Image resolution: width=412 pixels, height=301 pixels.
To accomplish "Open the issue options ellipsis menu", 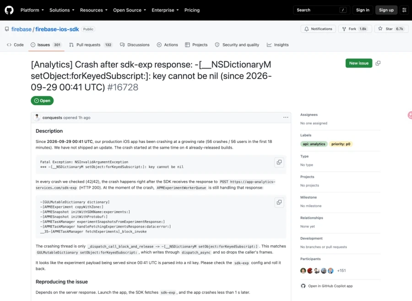I will pos(286,117).
